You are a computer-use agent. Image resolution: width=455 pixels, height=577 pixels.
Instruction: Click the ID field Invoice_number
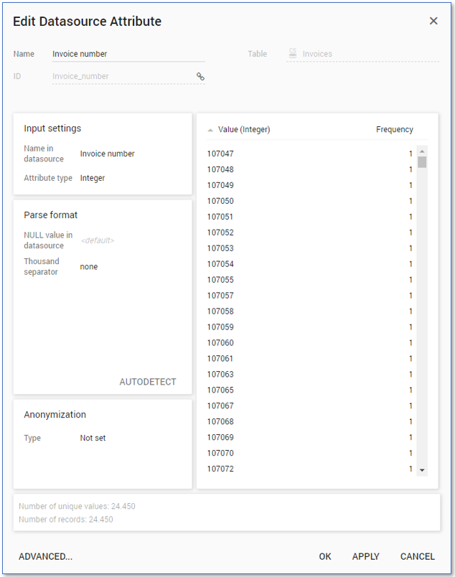[122, 76]
